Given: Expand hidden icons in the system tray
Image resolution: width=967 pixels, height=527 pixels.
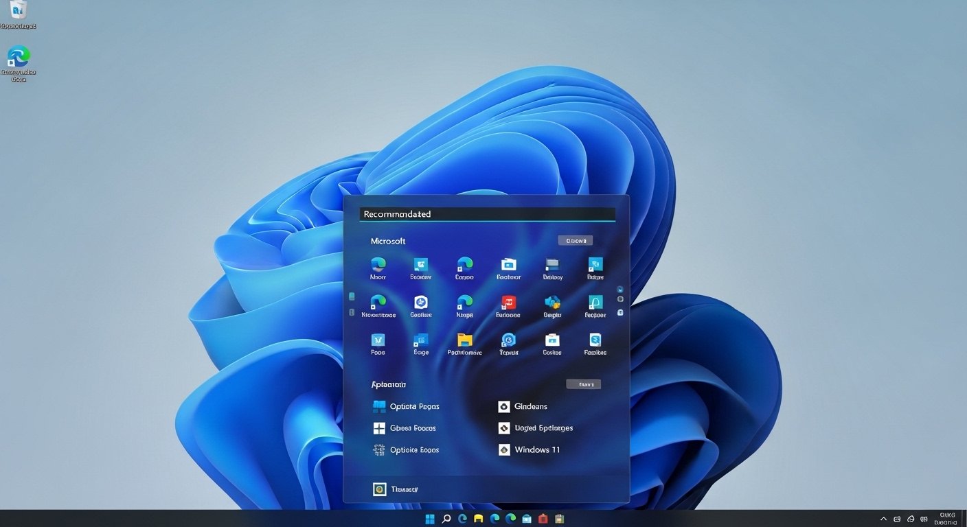Looking at the screenshot, I should [x=883, y=519].
